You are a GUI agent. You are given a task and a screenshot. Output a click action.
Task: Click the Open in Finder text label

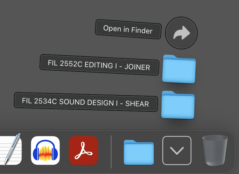pos(128,29)
